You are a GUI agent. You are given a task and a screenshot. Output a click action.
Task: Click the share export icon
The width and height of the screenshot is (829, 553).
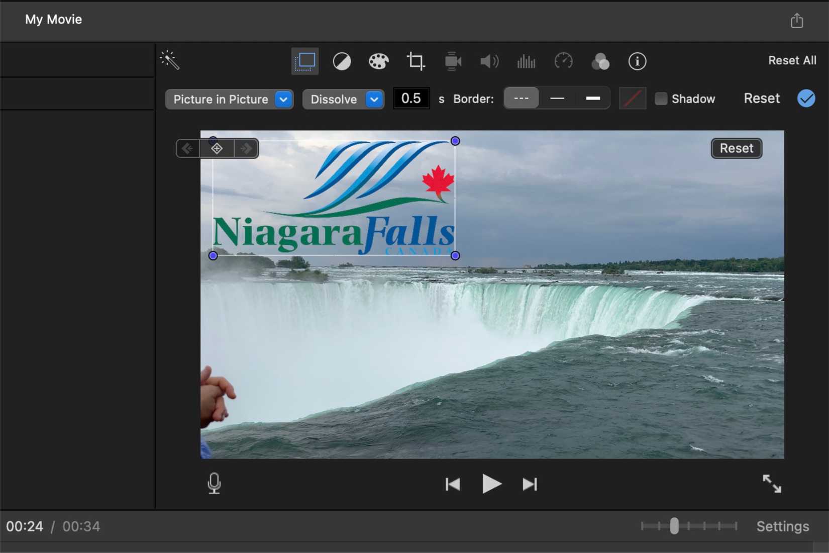point(797,21)
